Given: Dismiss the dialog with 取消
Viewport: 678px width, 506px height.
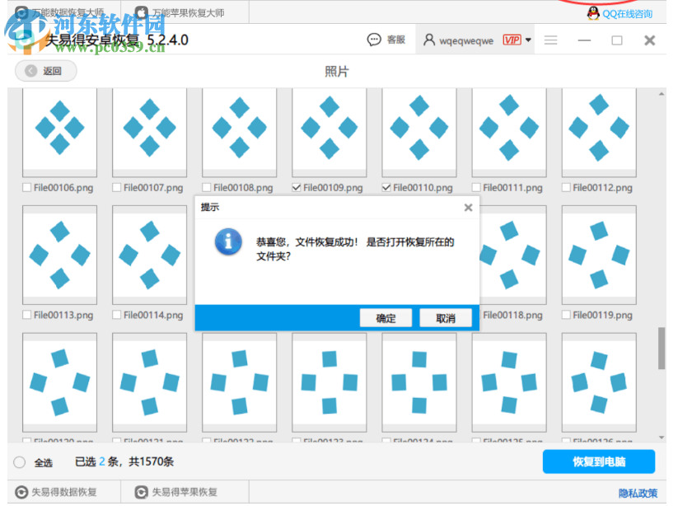Looking at the screenshot, I should [x=446, y=318].
